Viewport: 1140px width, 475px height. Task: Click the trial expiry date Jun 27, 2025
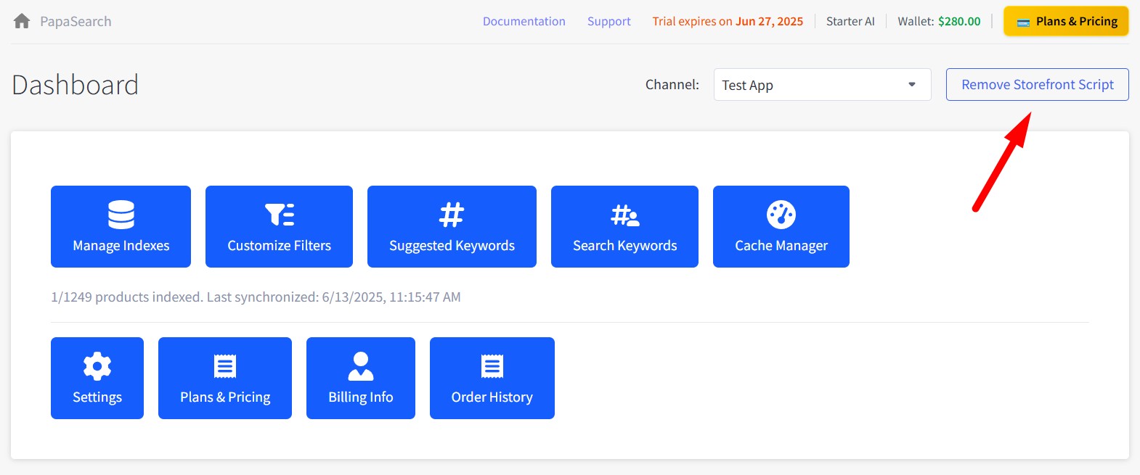(x=769, y=22)
